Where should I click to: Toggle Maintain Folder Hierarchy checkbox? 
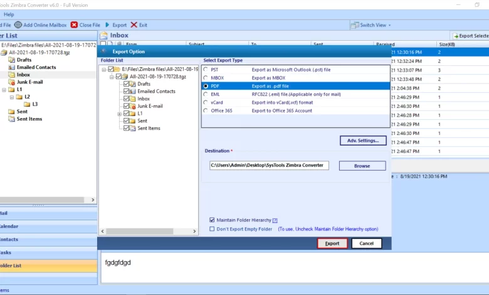(212, 220)
